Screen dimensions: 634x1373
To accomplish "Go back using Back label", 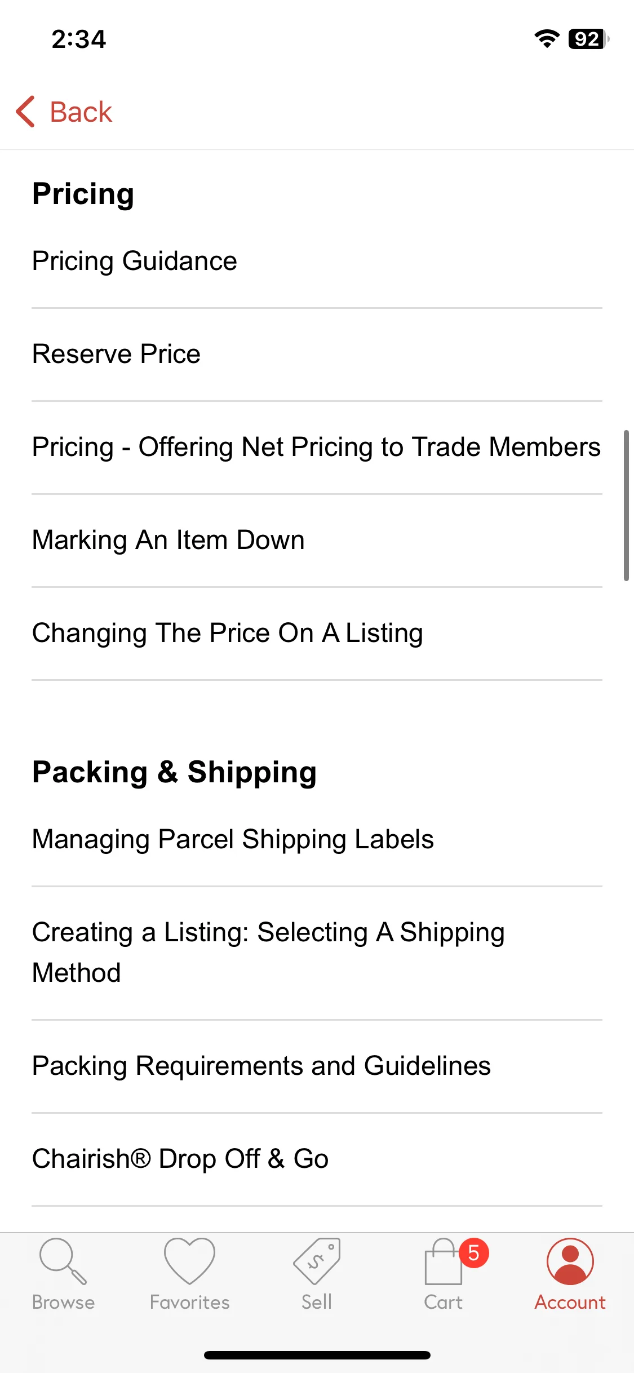I will [x=81, y=112].
